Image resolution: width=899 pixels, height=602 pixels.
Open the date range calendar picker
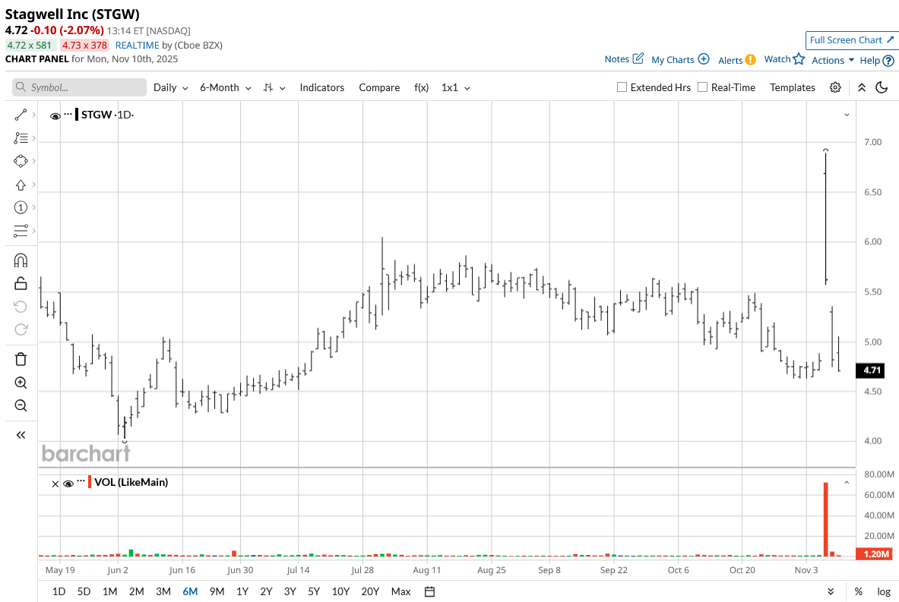[x=429, y=591]
